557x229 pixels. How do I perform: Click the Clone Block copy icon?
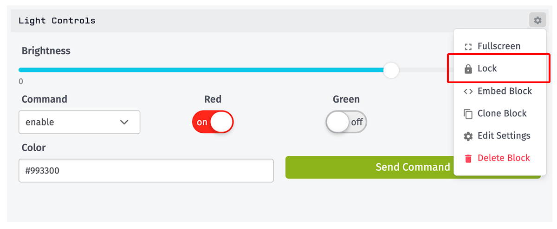pos(468,114)
